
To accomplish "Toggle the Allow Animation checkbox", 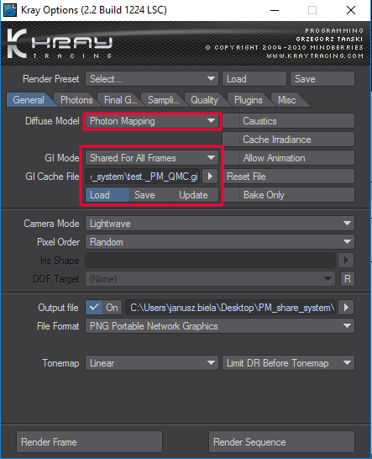I will [x=231, y=158].
